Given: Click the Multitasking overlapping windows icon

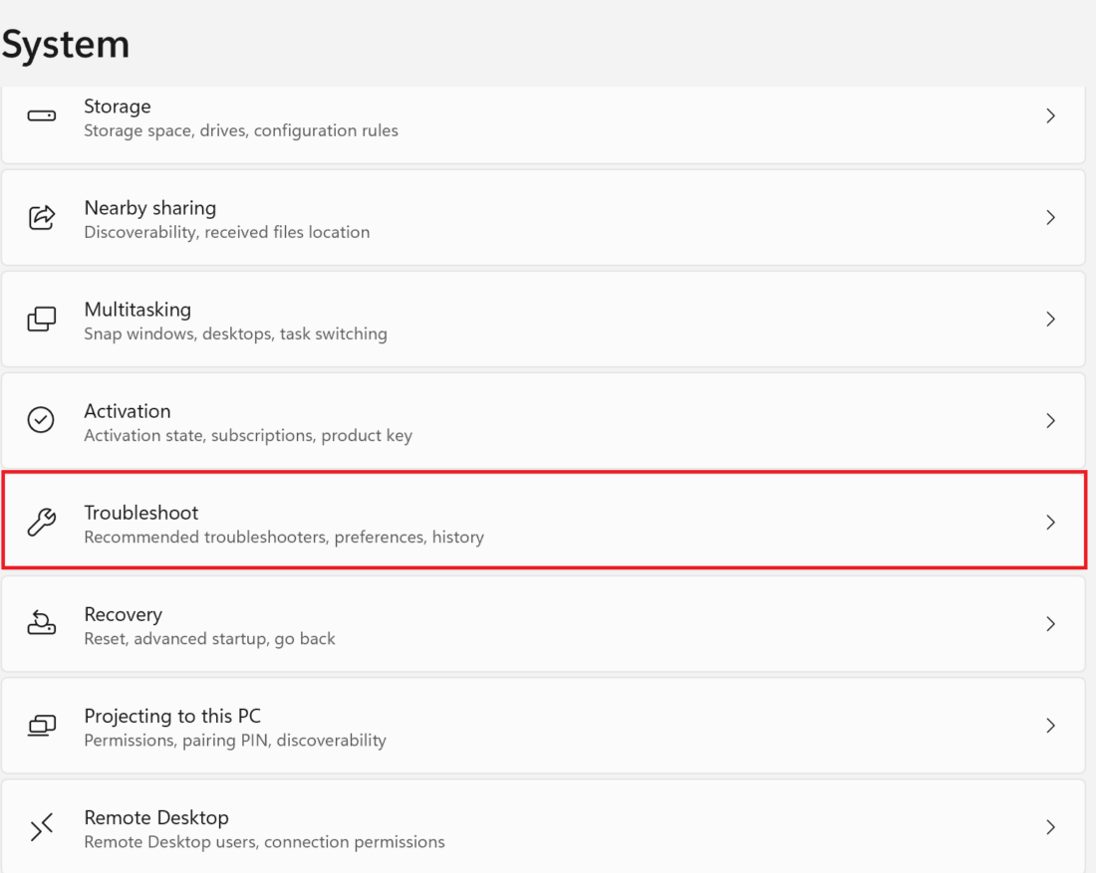Looking at the screenshot, I should click(41, 320).
